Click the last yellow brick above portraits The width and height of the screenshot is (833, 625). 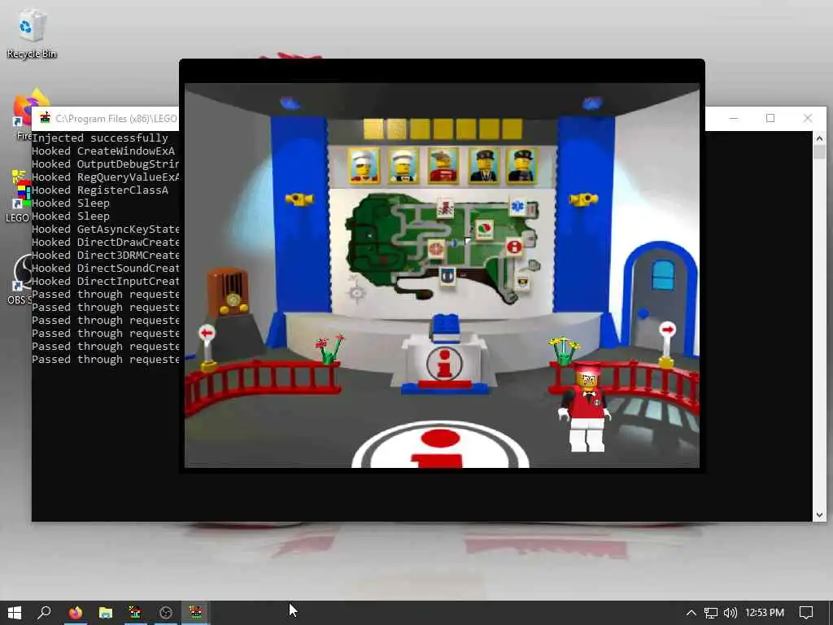512,129
